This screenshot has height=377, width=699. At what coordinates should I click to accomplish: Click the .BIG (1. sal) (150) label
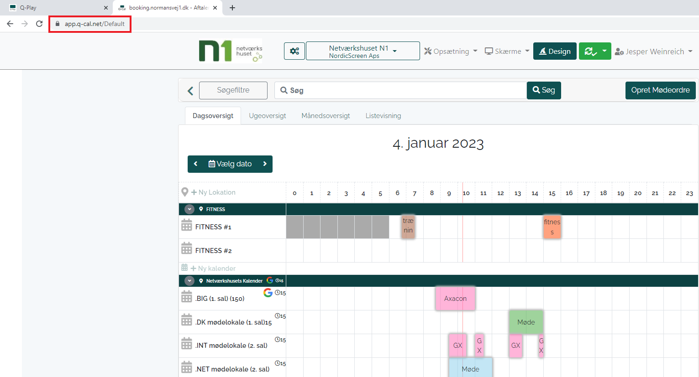coord(220,299)
